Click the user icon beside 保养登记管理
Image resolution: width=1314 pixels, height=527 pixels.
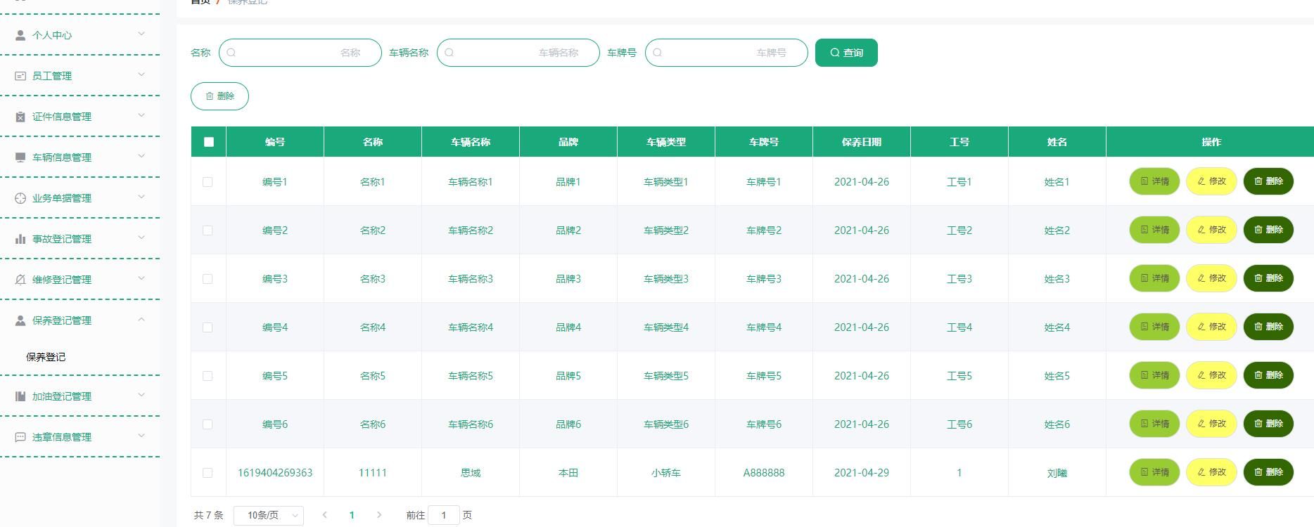coord(20,320)
